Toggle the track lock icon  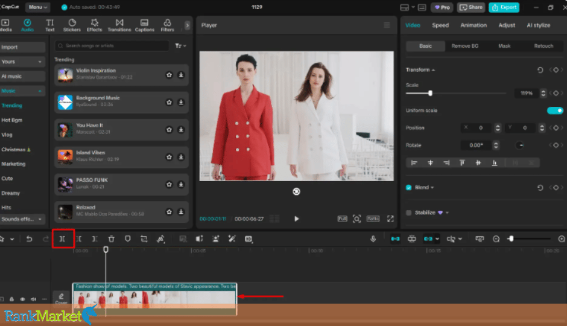click(x=11, y=299)
